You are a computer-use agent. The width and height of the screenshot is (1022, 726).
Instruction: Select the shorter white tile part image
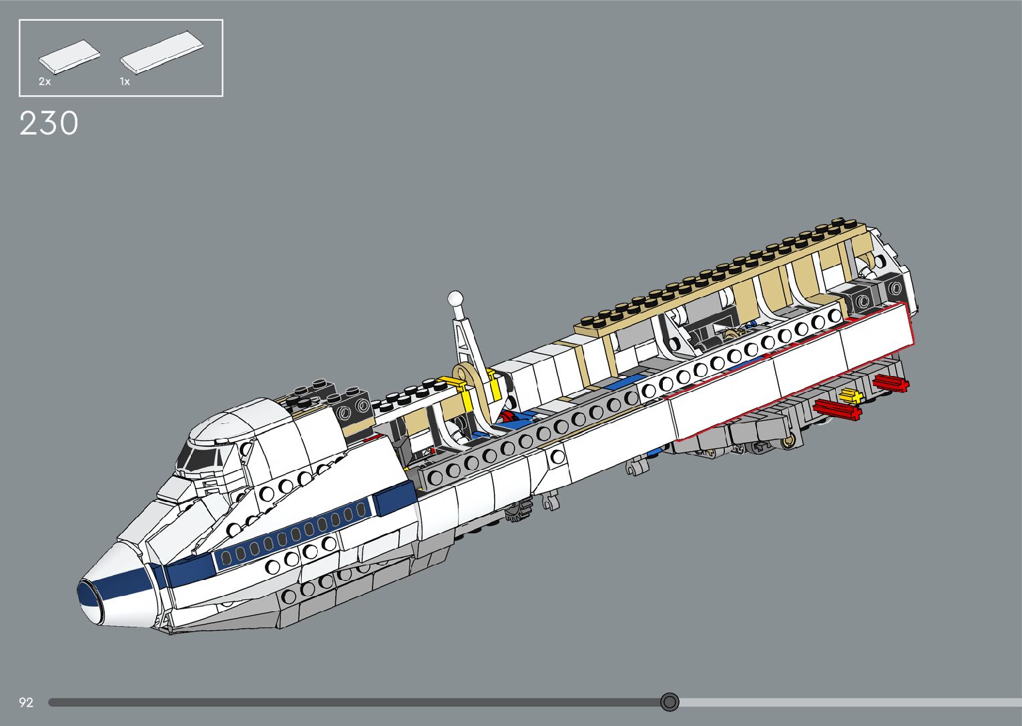coord(69,56)
